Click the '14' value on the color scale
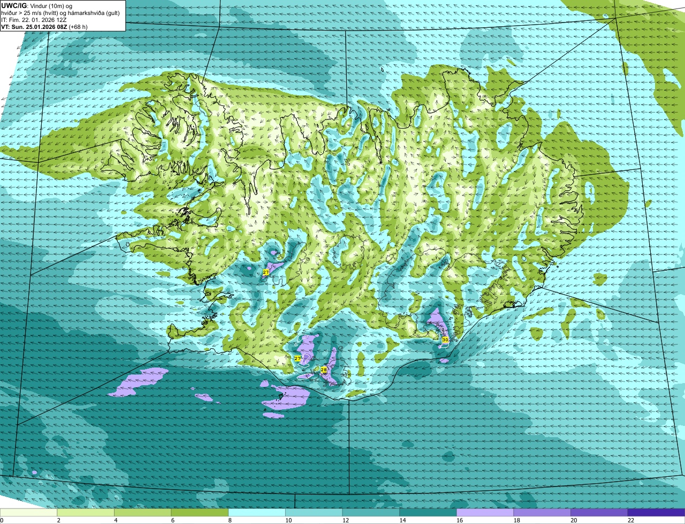Viewport: 685px width, 524px height. (x=402, y=520)
